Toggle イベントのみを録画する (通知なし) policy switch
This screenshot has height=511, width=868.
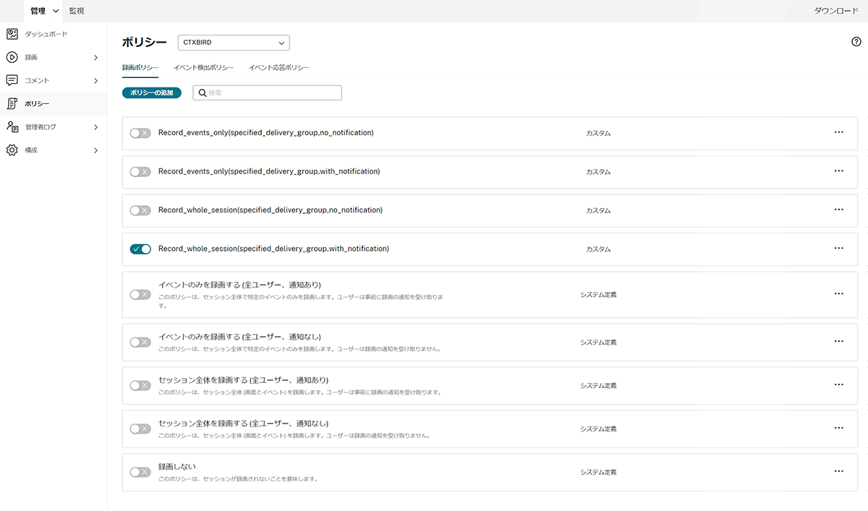[140, 342]
